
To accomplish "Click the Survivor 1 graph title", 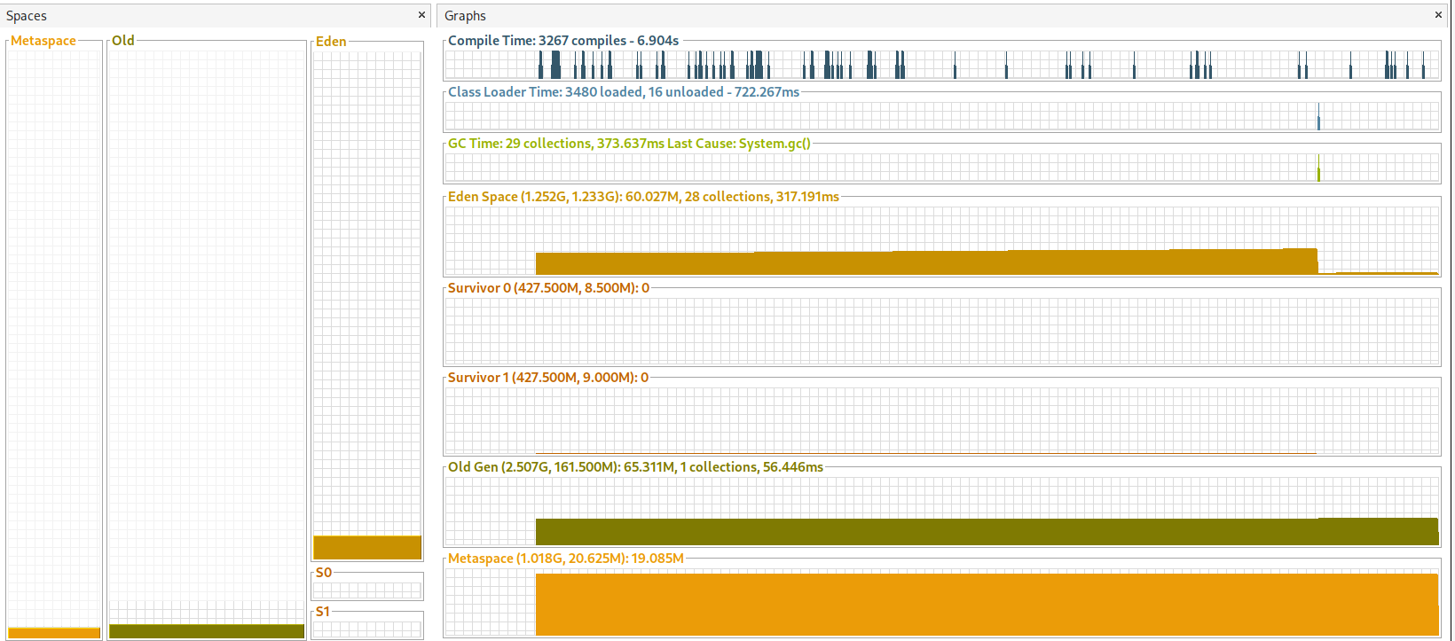I will coord(548,378).
